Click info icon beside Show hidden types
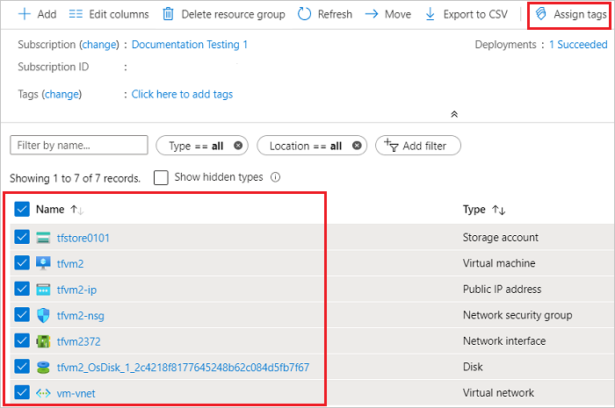The width and height of the screenshot is (615, 408). [x=276, y=177]
